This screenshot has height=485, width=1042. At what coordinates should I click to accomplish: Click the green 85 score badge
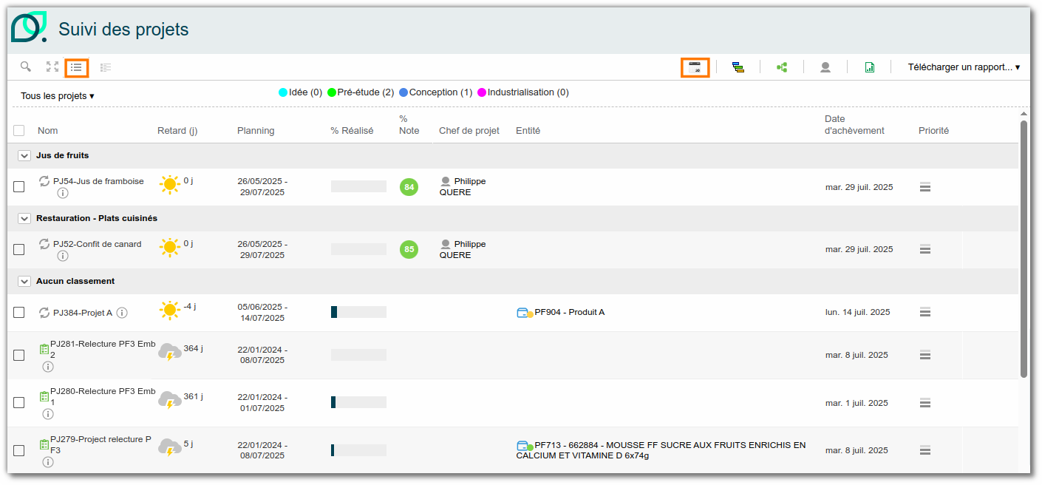point(409,249)
